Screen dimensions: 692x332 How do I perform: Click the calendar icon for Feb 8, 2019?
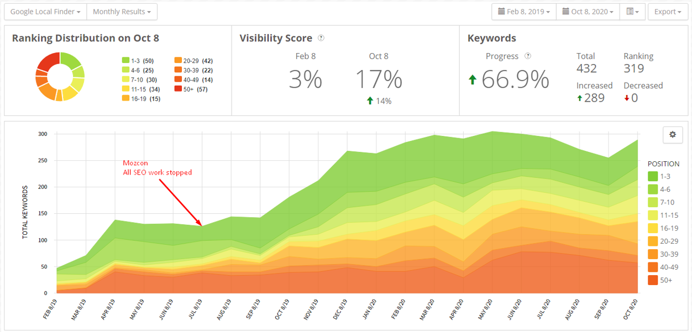click(x=501, y=12)
